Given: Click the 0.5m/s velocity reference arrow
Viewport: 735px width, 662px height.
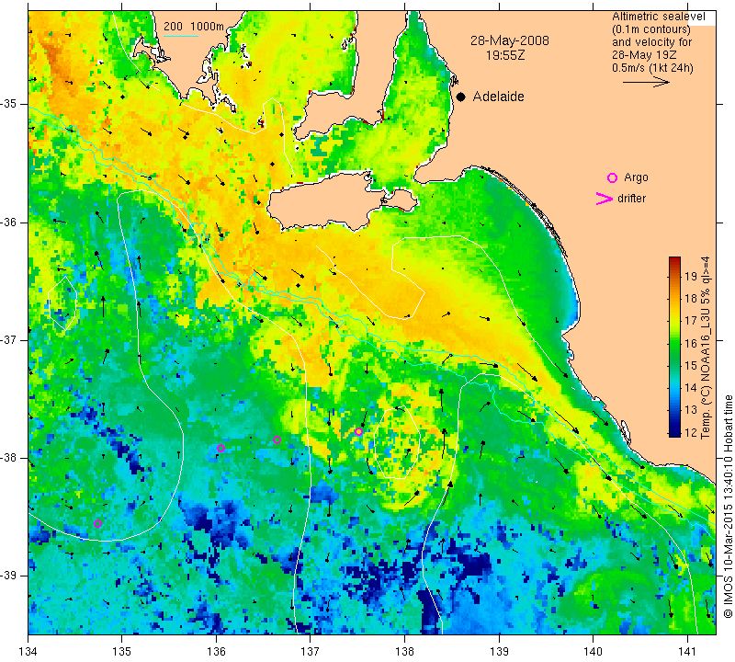Looking at the screenshot, I should pyautogui.click(x=646, y=82).
